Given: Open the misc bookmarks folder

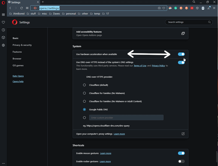Looking at the screenshot, I should click(x=43, y=14).
